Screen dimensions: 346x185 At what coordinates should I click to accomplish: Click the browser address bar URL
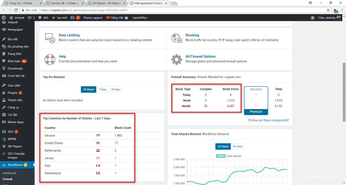[84, 10]
